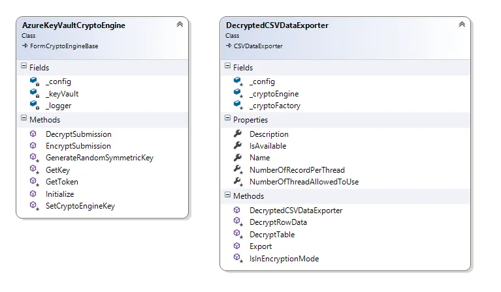This screenshot has width=501, height=292.
Task: Collapse the DecryptedCSVDataExporter class box chevron
Action: click(x=462, y=24)
